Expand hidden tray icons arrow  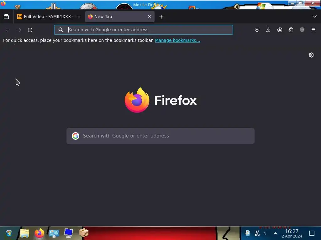(276, 233)
